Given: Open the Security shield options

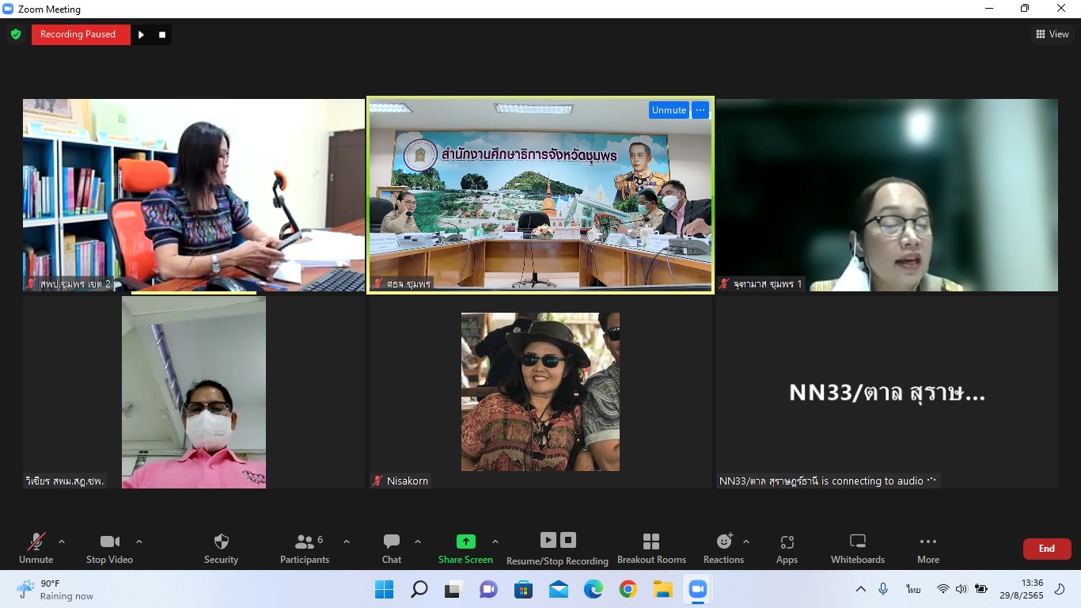Looking at the screenshot, I should (221, 548).
